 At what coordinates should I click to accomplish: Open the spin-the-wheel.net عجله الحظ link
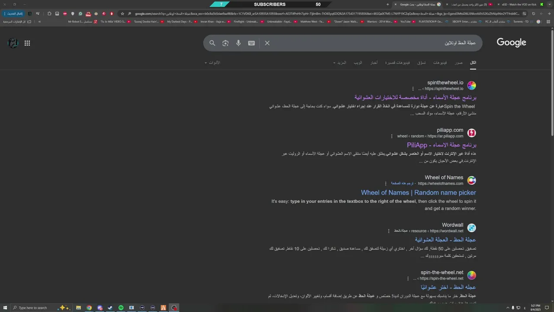(448, 287)
